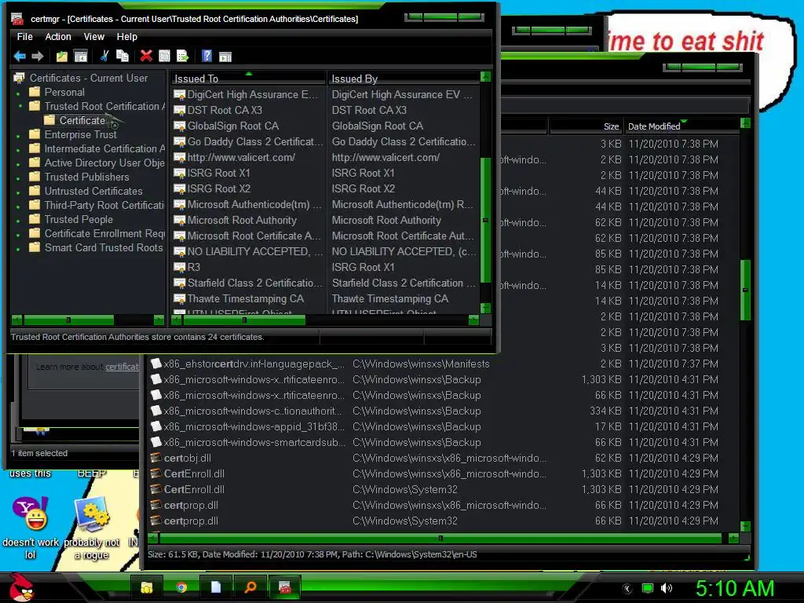Viewport: 804px width, 603px height.
Task: Select the ISRG Root X2 certificate
Action: pyautogui.click(x=326, y=188)
